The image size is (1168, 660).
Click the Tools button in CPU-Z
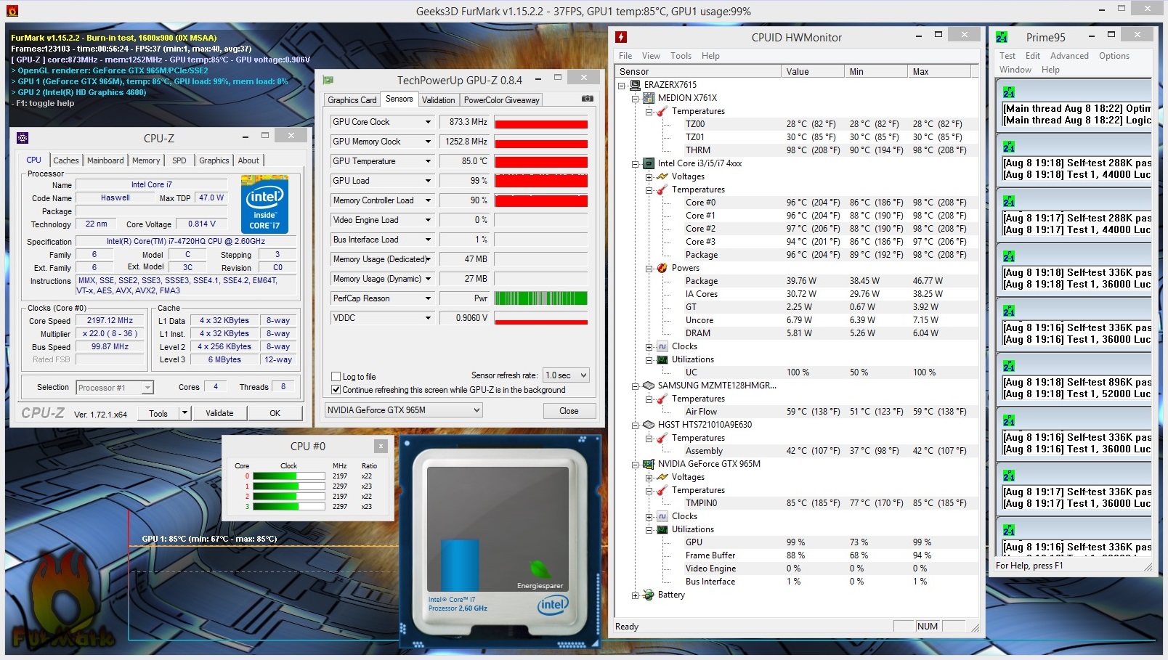(158, 413)
